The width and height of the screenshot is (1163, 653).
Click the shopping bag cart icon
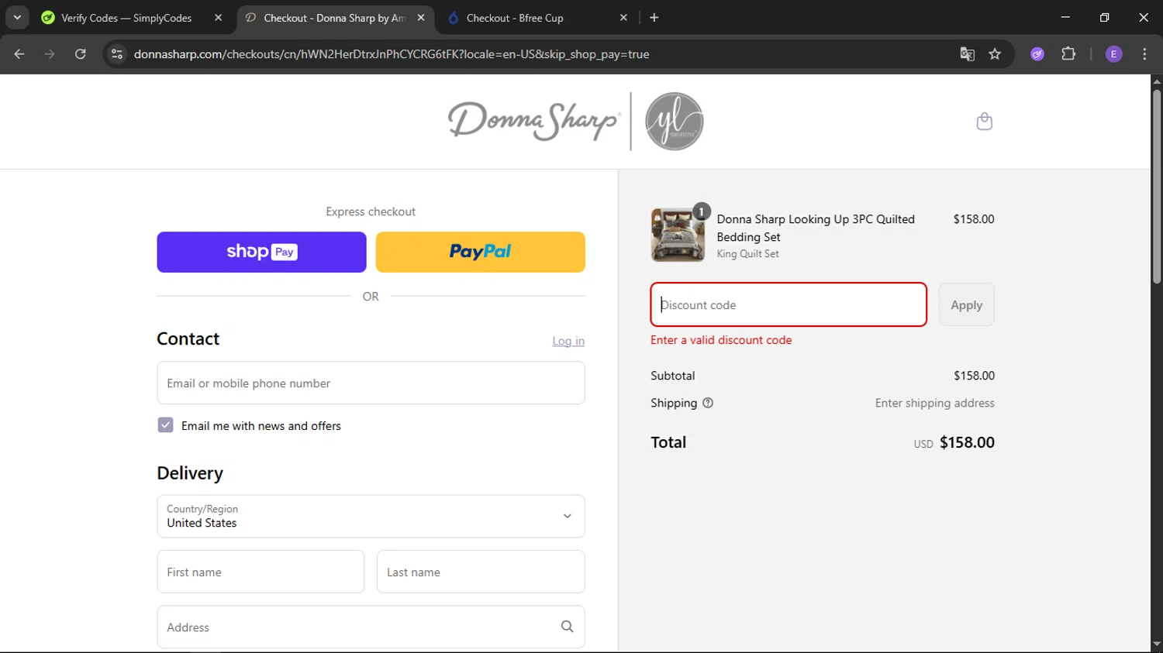pyautogui.click(x=984, y=122)
